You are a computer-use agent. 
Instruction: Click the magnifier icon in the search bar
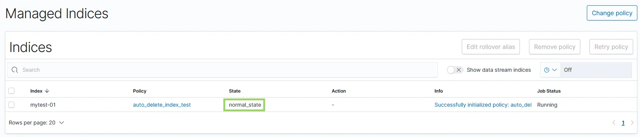[15, 70]
